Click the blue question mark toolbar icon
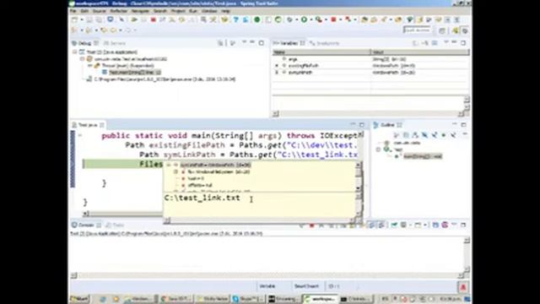This screenshot has width=540, height=304. tap(236, 20)
